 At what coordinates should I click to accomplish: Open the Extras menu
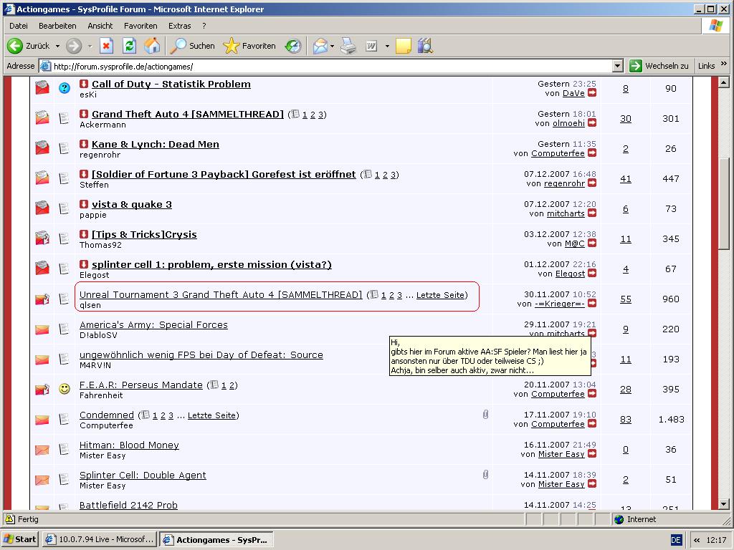[180, 26]
